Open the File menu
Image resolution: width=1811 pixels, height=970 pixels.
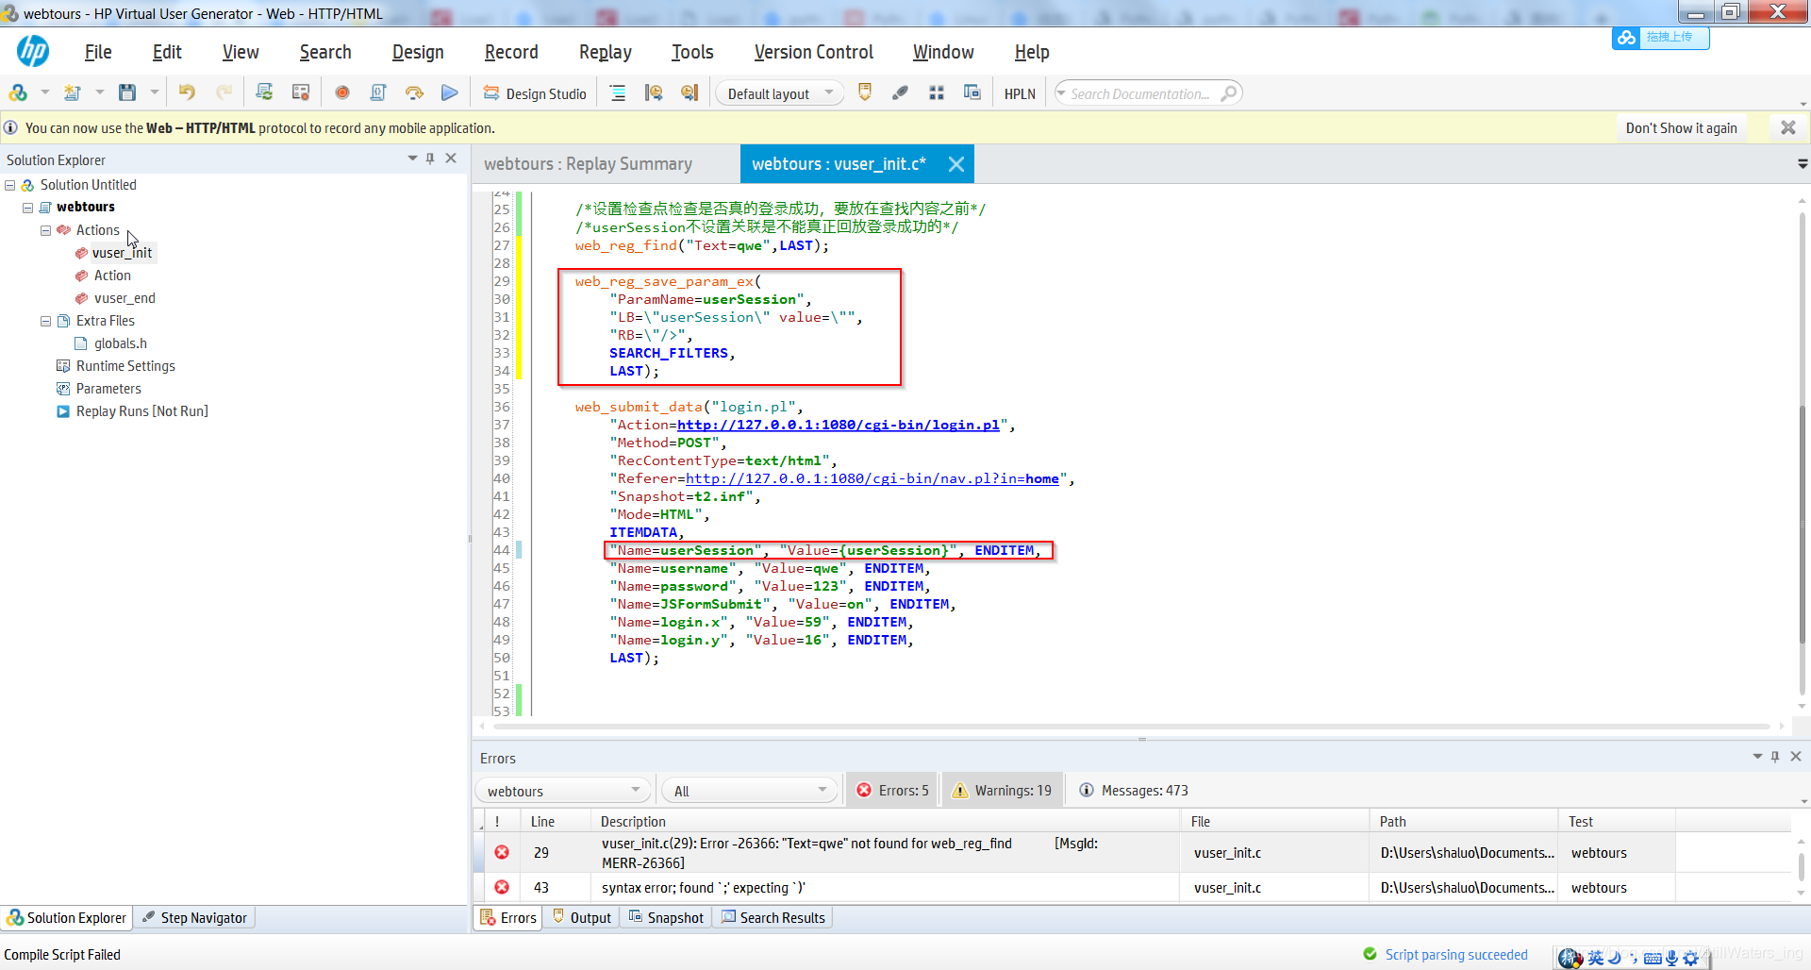point(98,52)
